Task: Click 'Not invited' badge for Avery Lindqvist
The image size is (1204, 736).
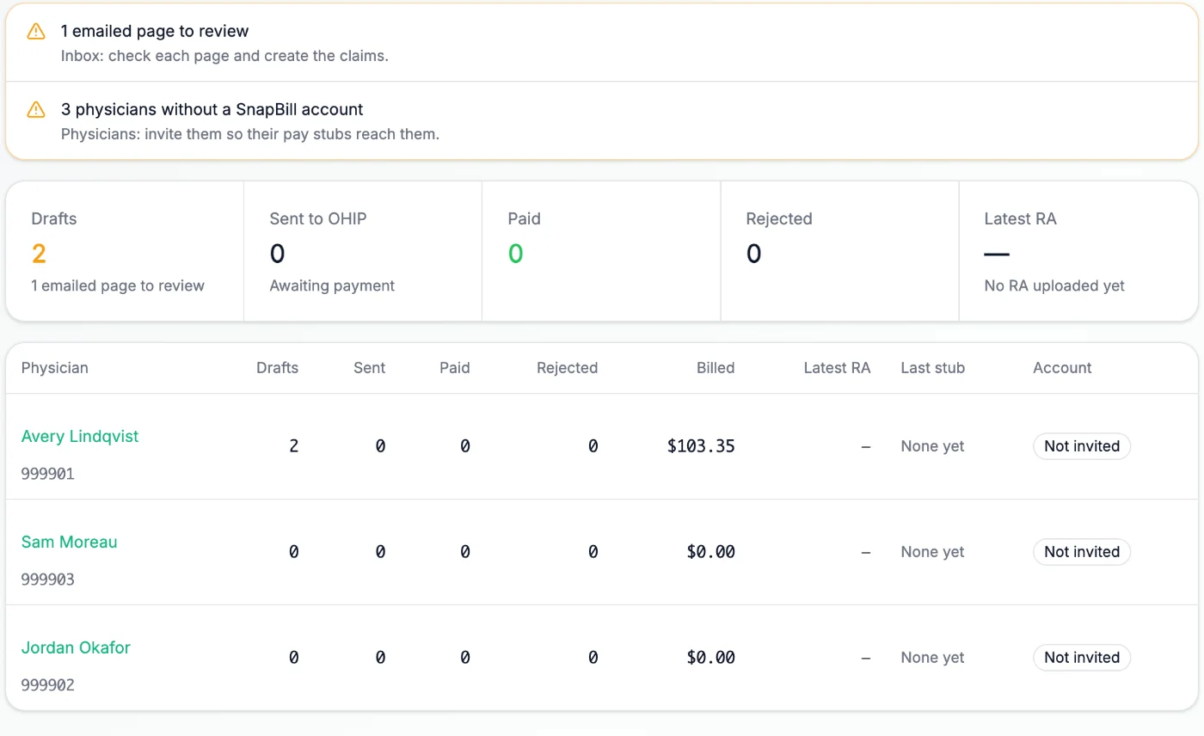Action: (x=1081, y=446)
